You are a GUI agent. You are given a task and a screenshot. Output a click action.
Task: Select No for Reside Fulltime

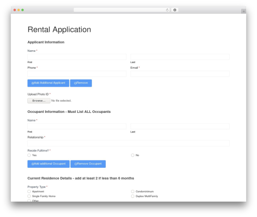click(133, 155)
